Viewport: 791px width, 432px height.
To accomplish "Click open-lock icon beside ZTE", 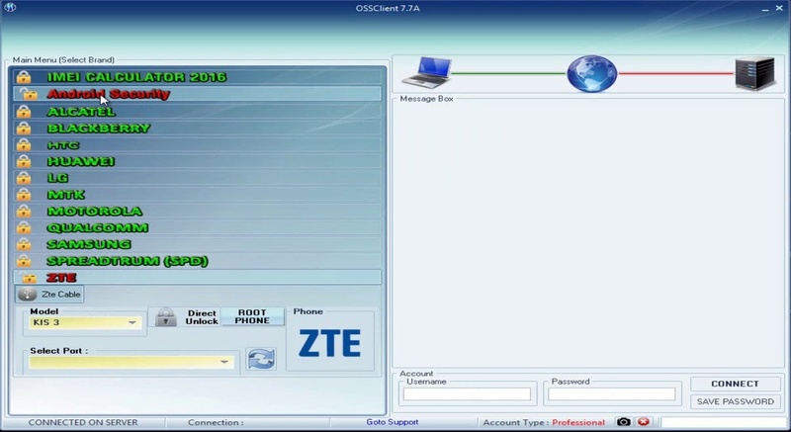I will 27,277.
